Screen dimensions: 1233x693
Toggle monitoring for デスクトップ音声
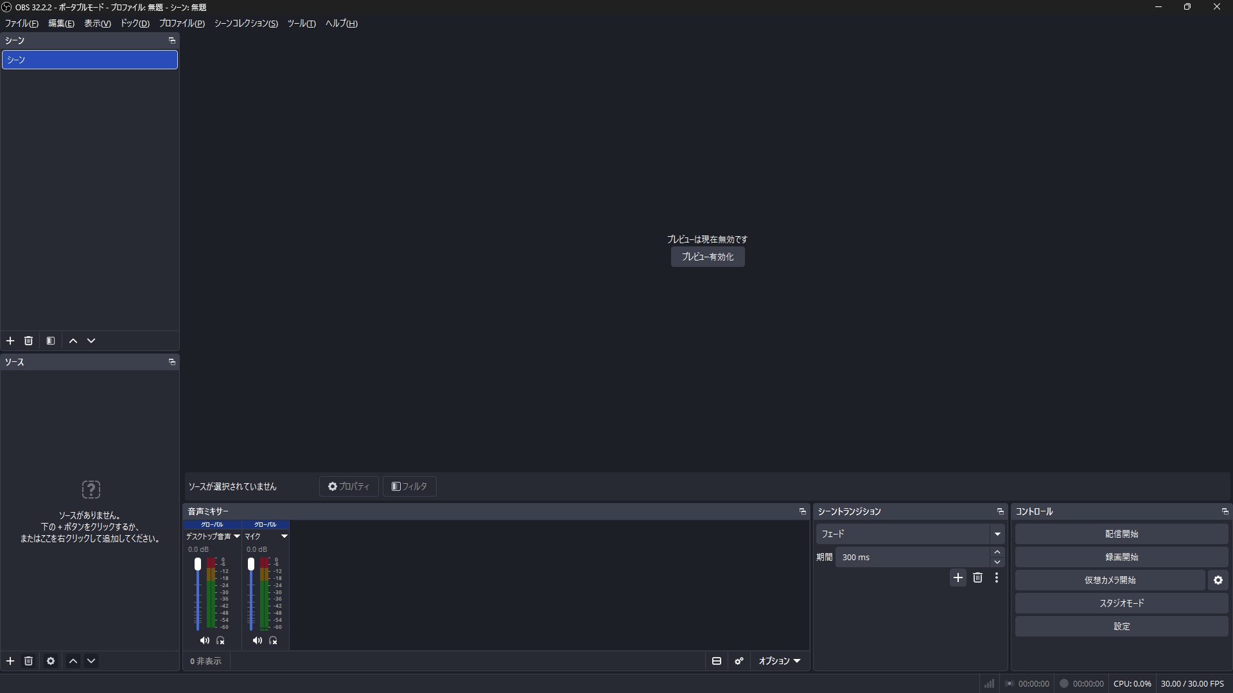coord(220,640)
